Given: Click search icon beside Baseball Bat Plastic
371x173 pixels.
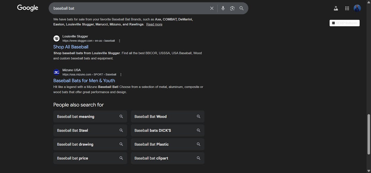Looking at the screenshot, I should (x=198, y=144).
